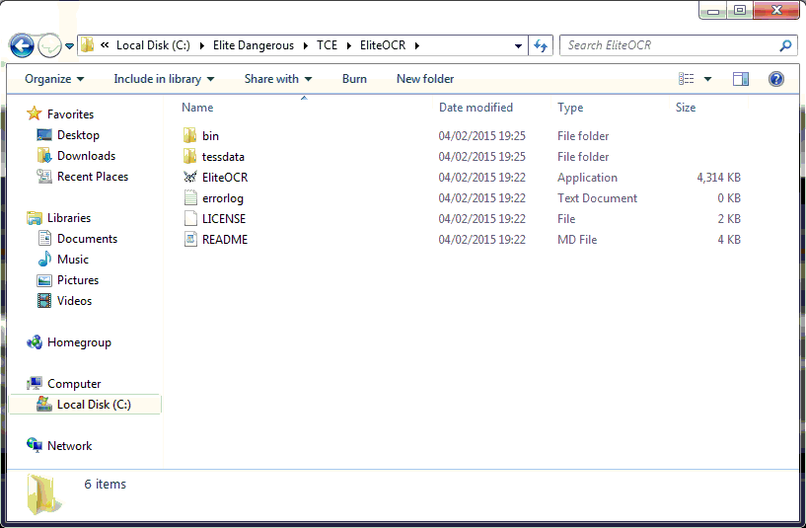
Task: Expand arrow after TCE breadcrumb
Action: coord(349,45)
